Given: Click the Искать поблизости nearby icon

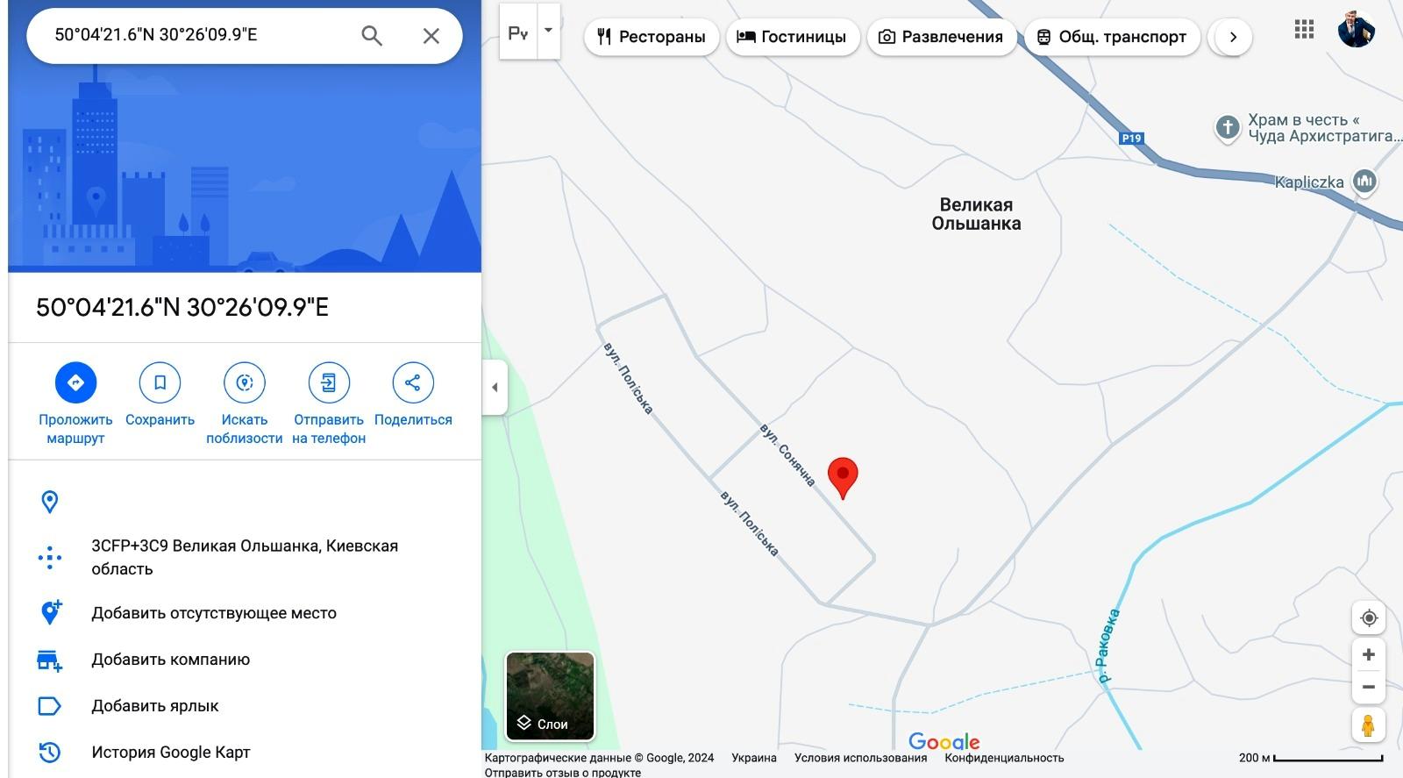Looking at the screenshot, I should point(245,382).
